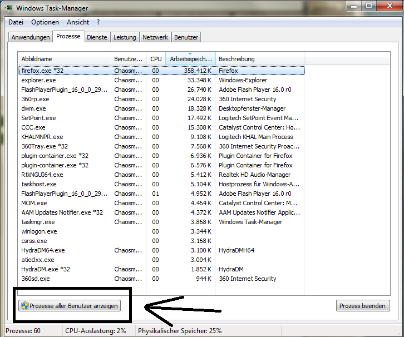The width and height of the screenshot is (404, 337).
Task: Sort by Beschreibung column header
Action: [259, 59]
